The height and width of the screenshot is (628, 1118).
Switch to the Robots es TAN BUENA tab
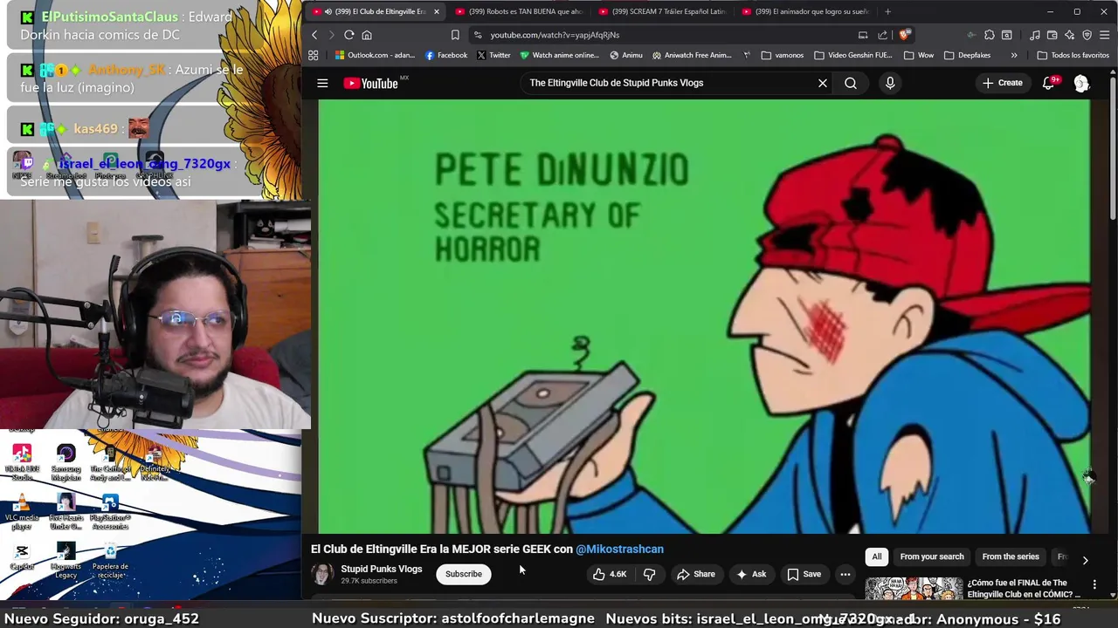point(519,11)
